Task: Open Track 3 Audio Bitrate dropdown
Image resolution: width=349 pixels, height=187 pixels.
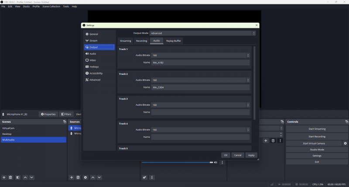Action: (200, 105)
